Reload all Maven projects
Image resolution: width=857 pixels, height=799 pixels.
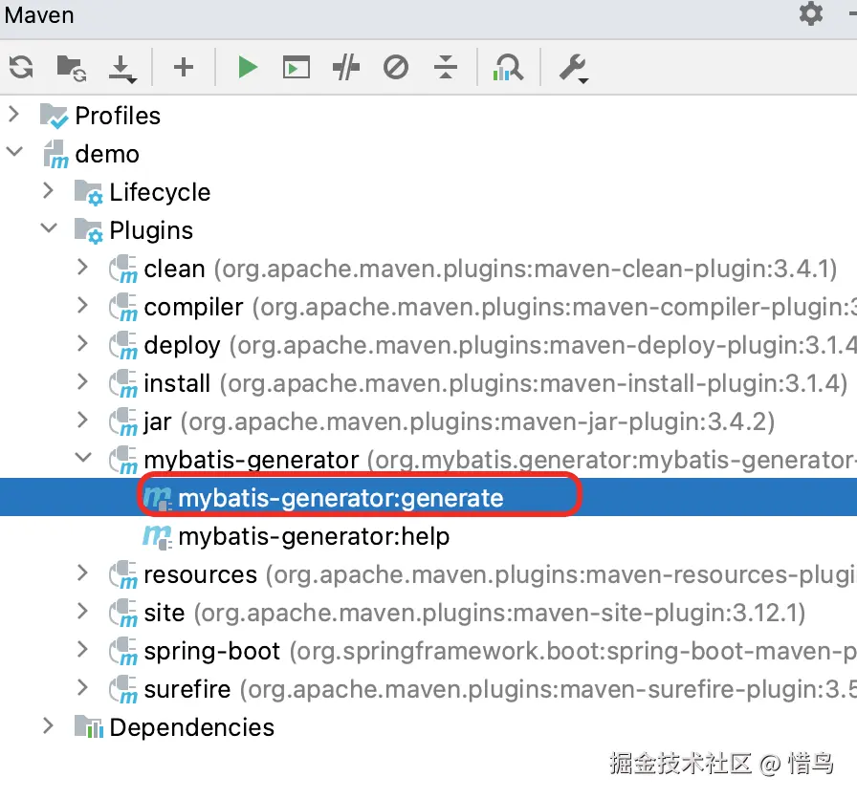21,68
